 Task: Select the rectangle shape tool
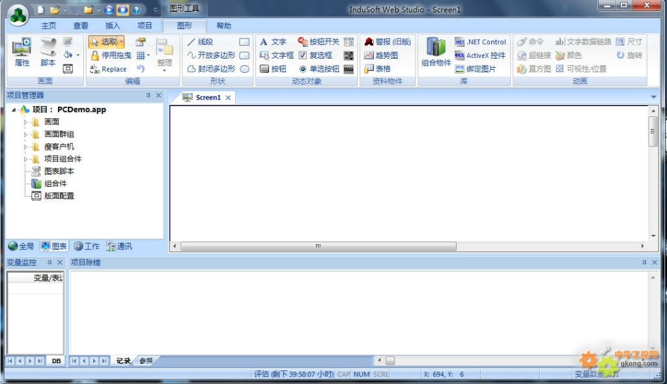click(244, 42)
